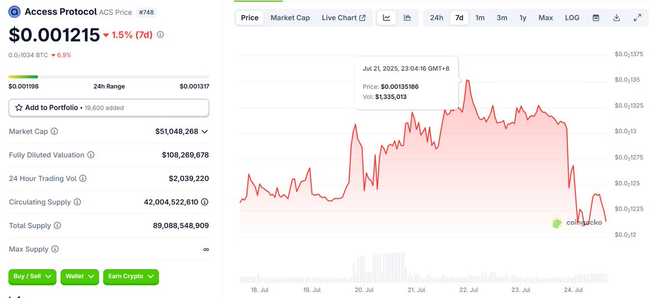Screen dimensions: 668x298
Task: Set chart range to 7d
Action: pos(459,18)
